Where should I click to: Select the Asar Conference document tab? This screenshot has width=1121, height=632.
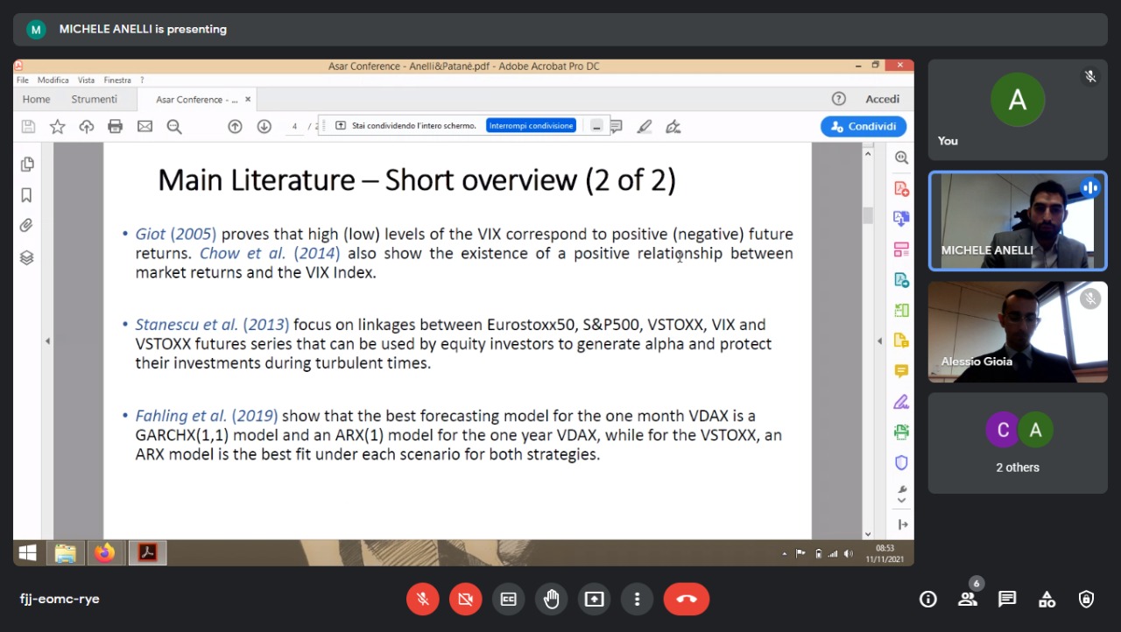[x=197, y=100]
